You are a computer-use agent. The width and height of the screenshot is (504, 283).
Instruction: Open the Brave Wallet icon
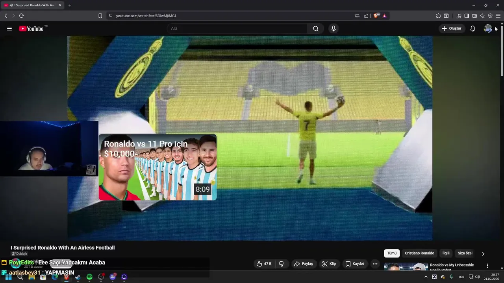(x=474, y=16)
